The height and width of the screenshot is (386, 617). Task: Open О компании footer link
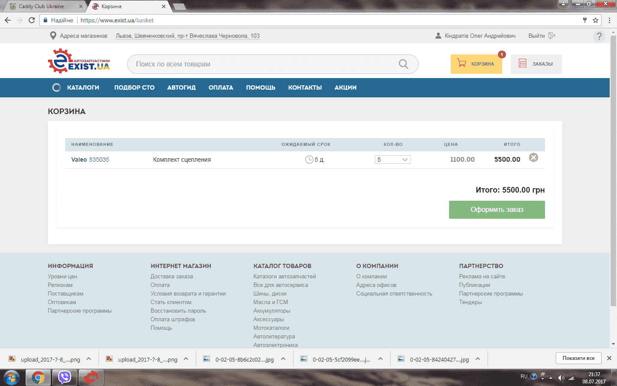[371, 277]
